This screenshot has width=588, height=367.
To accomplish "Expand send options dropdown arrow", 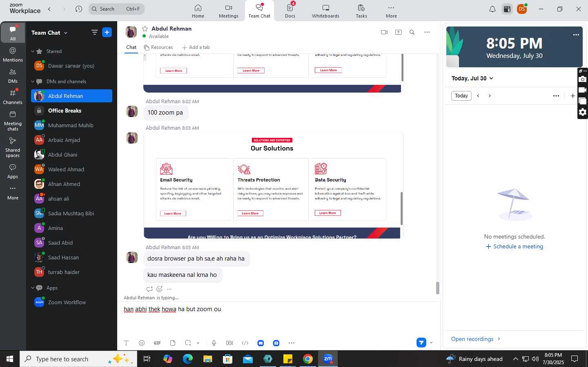I will coord(431,343).
